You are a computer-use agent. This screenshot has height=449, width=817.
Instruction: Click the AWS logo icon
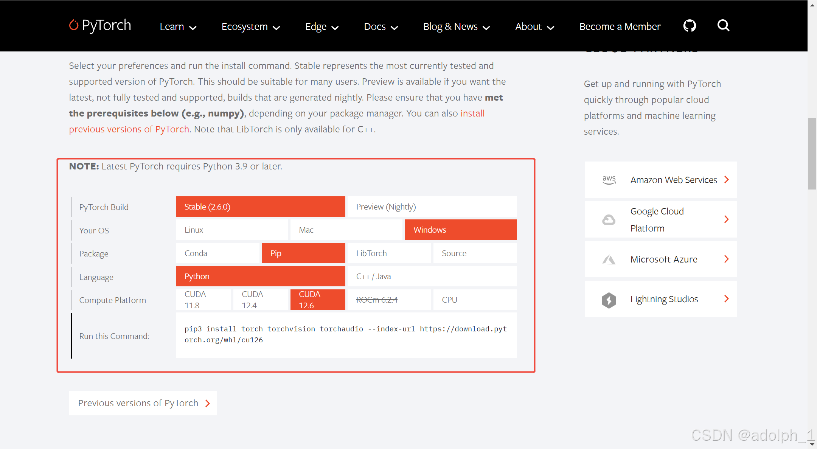click(x=609, y=180)
